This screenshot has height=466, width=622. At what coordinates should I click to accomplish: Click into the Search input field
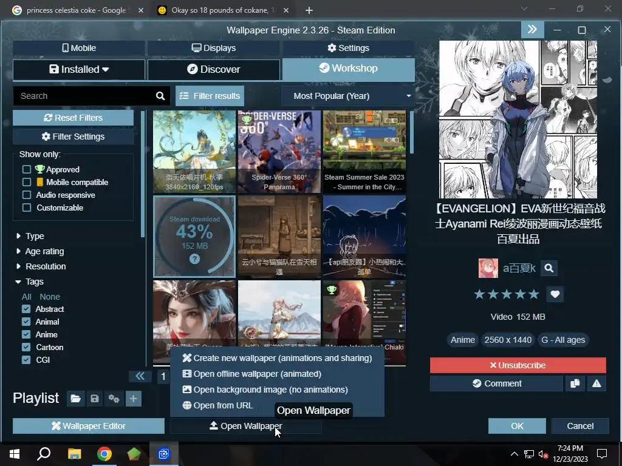pos(84,96)
